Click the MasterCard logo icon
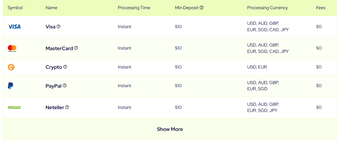The width and height of the screenshot is (344, 142). pos(12,48)
